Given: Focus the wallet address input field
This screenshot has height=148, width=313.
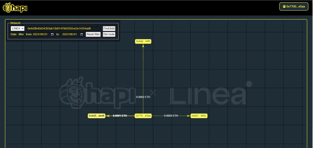Looking at the screenshot, I should 63,28.
